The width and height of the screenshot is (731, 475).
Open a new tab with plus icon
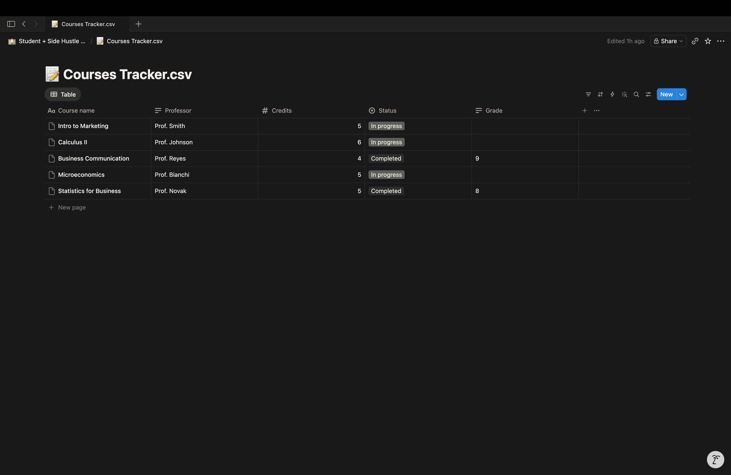(138, 24)
